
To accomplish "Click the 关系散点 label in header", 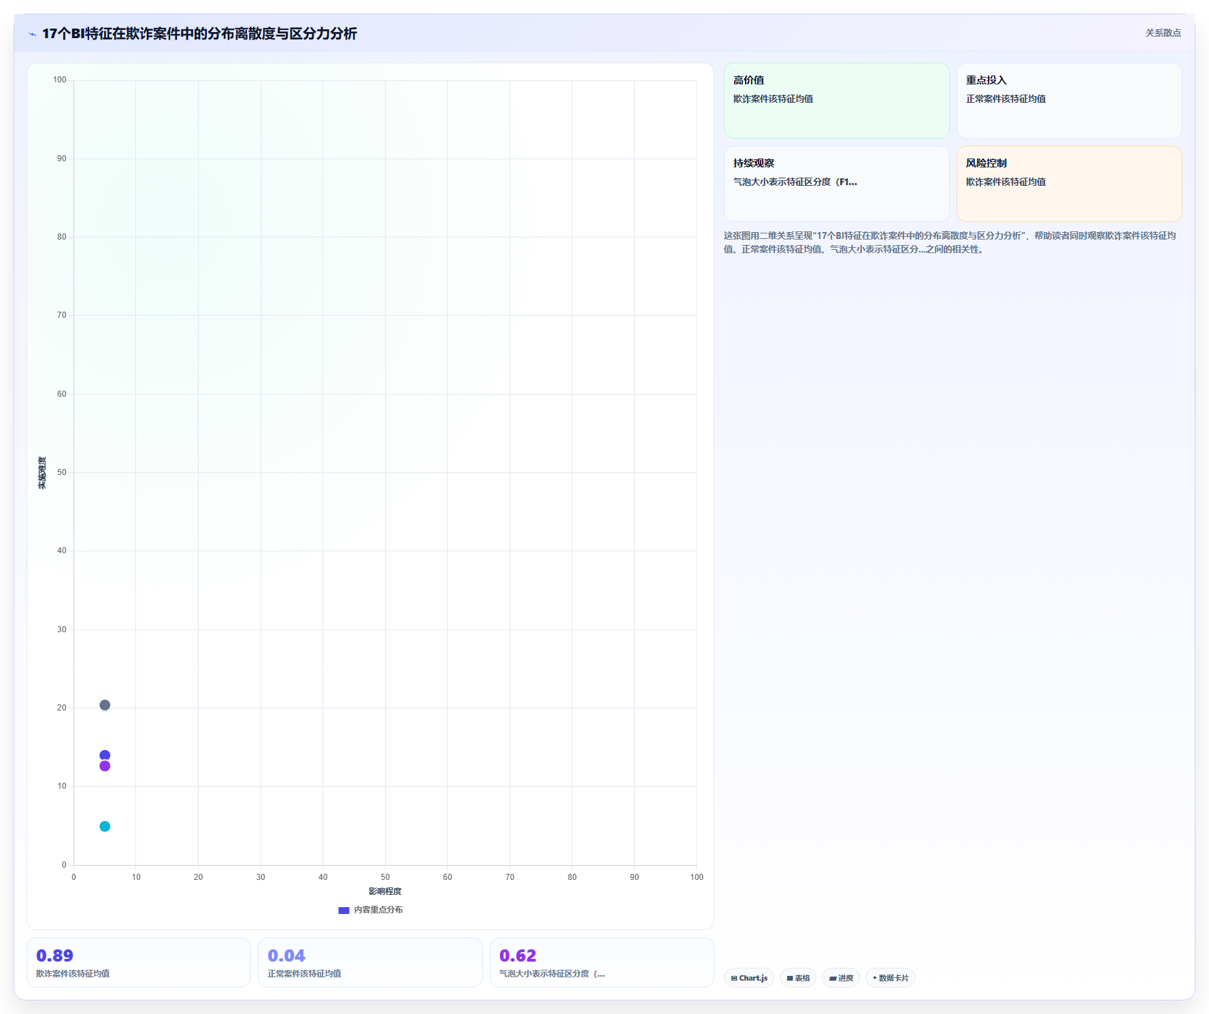I will (x=1163, y=33).
